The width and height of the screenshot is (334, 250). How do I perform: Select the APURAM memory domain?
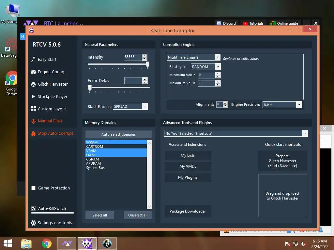(x=116, y=163)
